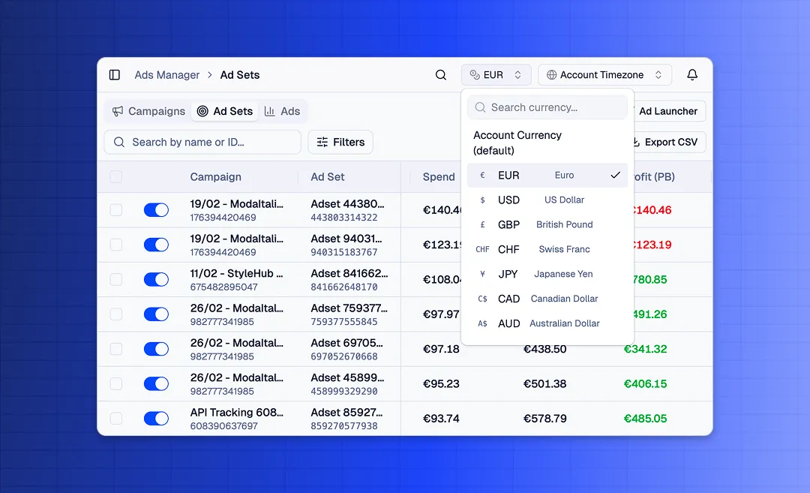Image resolution: width=810 pixels, height=493 pixels.
Task: Go back via the Ads Manager breadcrumb
Action: click(x=167, y=74)
